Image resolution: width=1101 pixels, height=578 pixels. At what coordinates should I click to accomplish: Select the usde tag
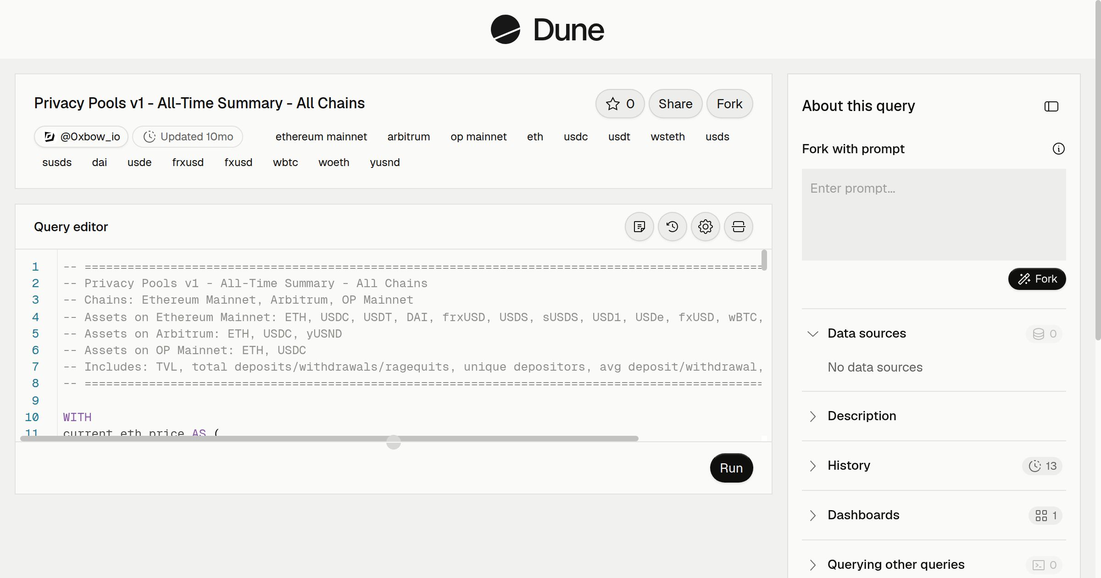139,162
